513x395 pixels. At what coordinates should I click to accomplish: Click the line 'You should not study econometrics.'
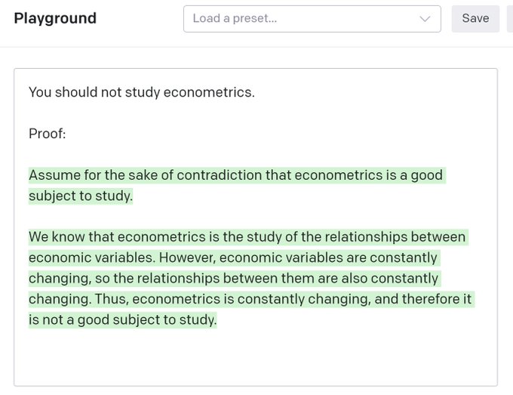[x=142, y=92]
